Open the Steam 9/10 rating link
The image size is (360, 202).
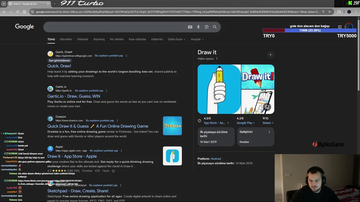[268, 123]
